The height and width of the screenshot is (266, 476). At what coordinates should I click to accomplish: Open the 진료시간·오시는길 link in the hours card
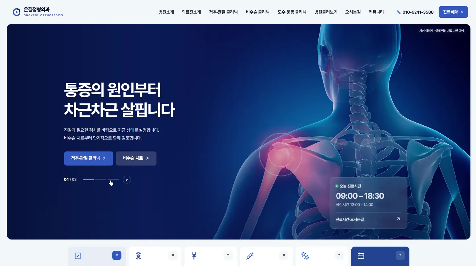point(368,219)
